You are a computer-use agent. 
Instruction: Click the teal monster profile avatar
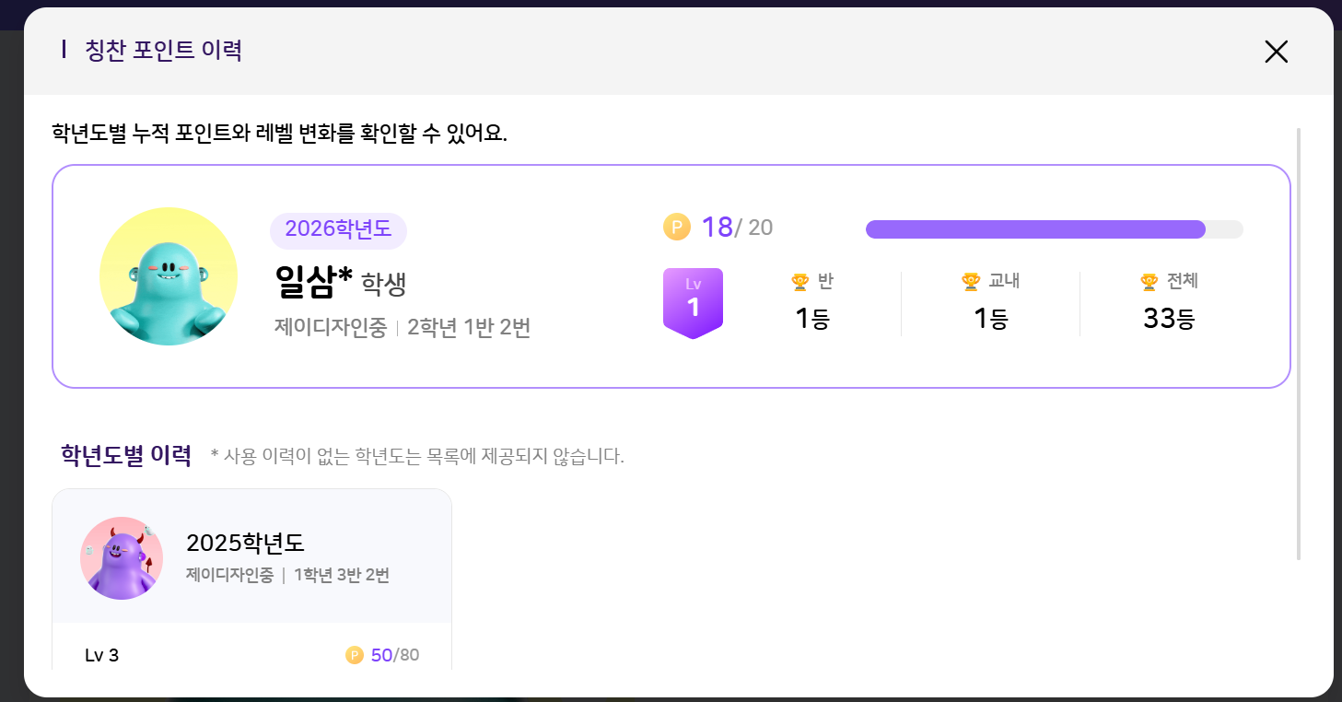tap(169, 276)
